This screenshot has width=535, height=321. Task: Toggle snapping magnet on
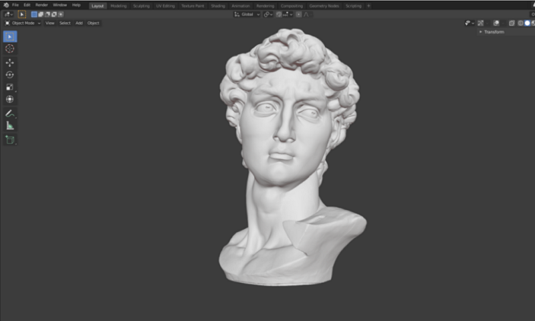click(x=279, y=14)
